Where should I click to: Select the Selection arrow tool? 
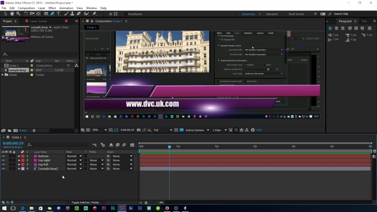(6, 14)
